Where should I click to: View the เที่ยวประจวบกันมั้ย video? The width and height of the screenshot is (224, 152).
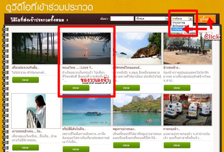click(25, 80)
